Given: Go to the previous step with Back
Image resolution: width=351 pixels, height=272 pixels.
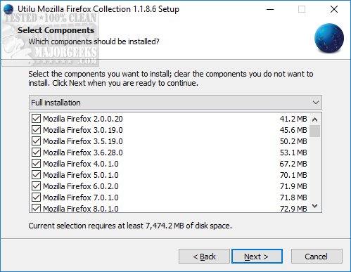Looking at the screenshot, I should pyautogui.click(x=204, y=257).
